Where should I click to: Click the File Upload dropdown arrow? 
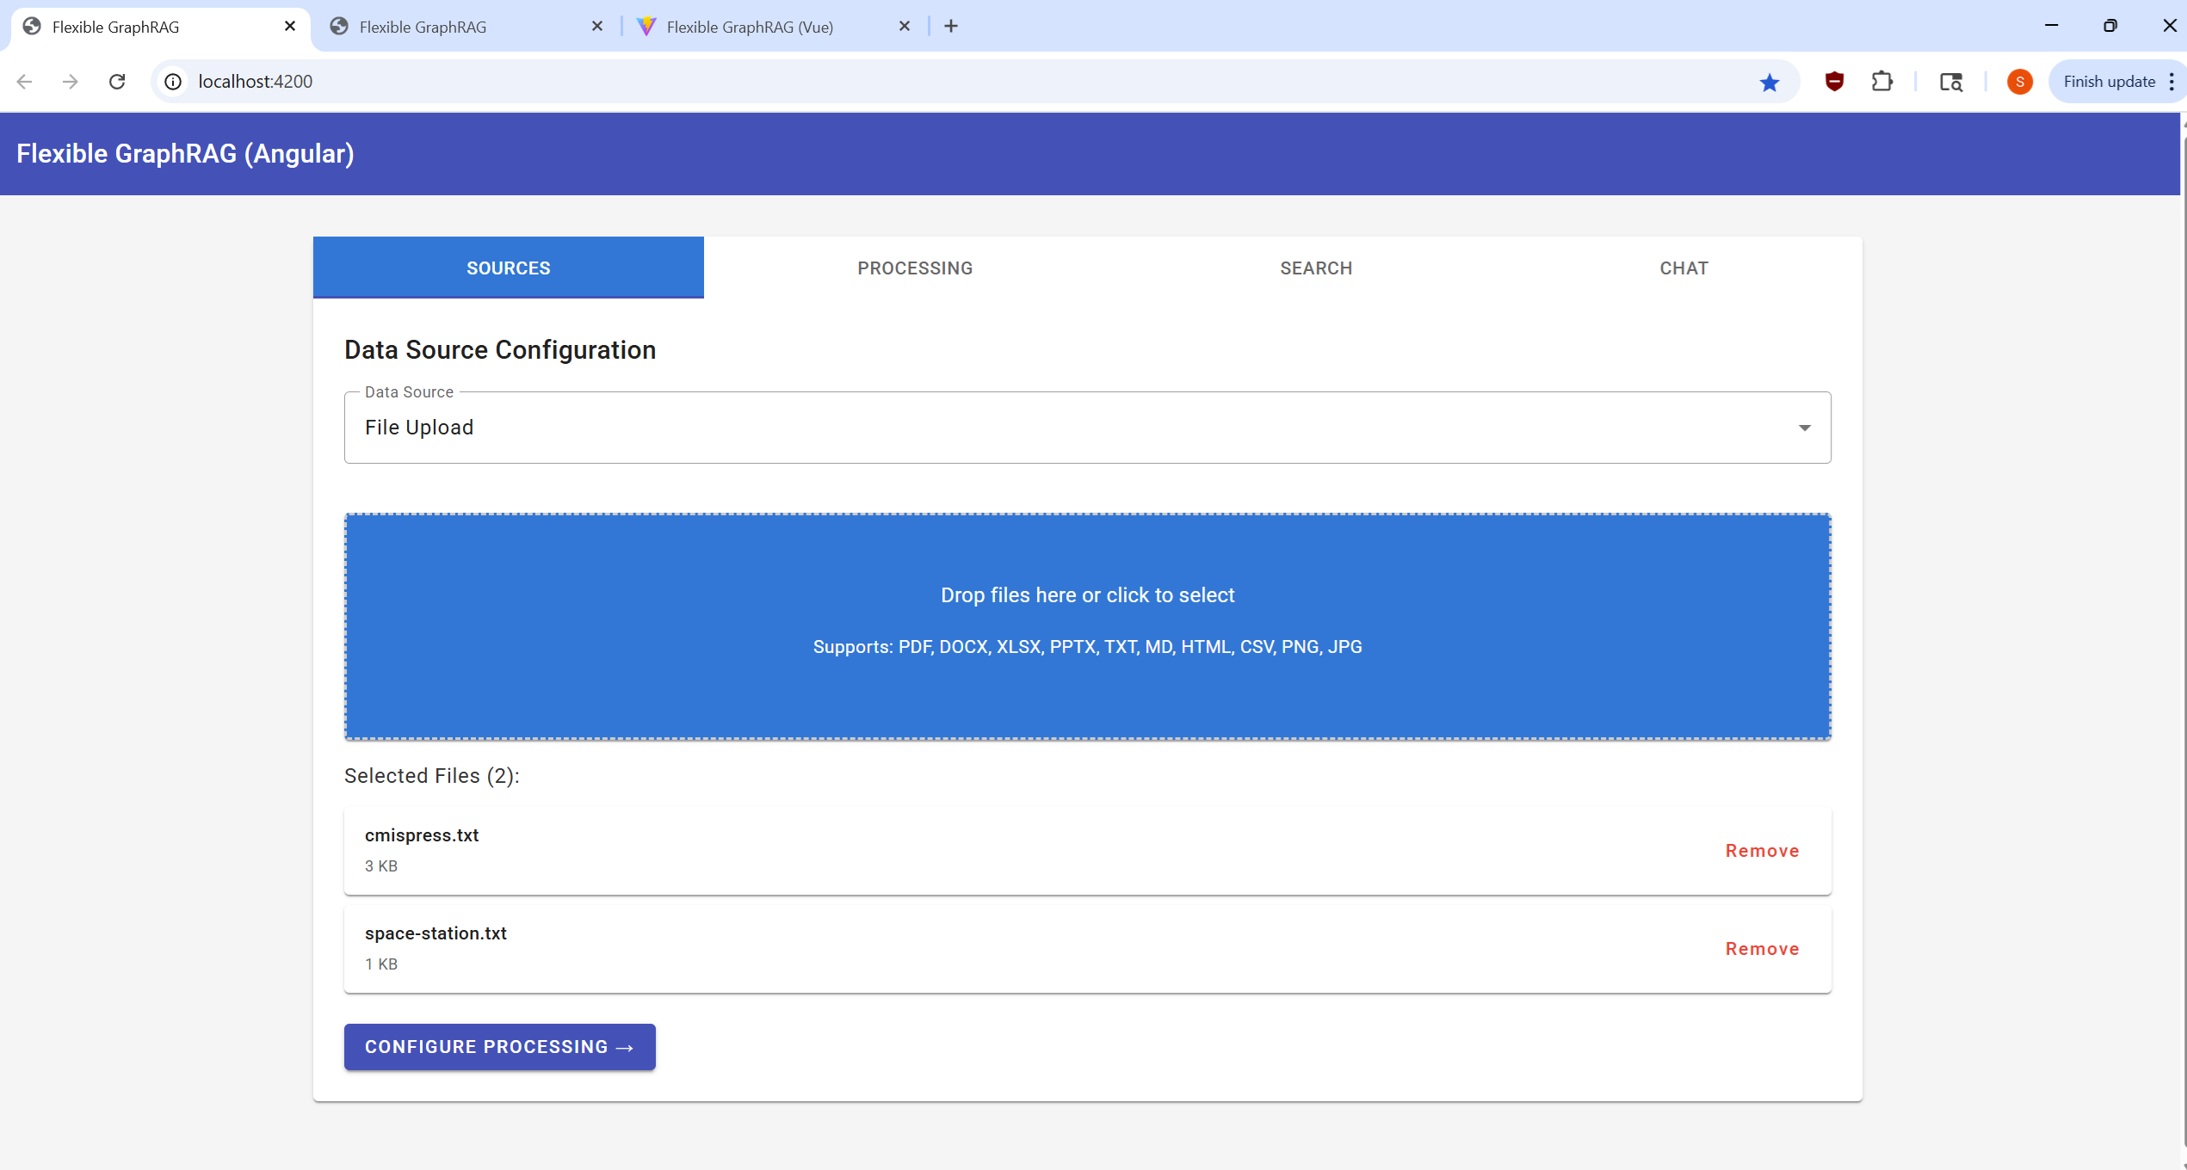point(1804,428)
